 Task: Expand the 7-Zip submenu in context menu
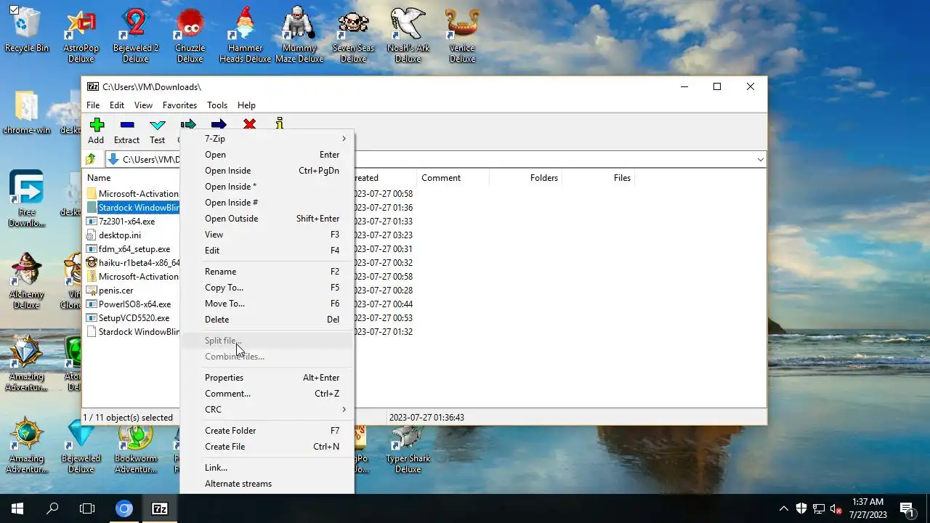[267, 139]
